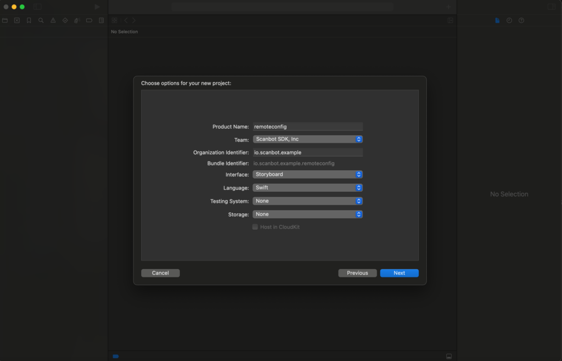Open the Find navigator with the magnifier icon
Image resolution: width=562 pixels, height=361 pixels.
pyautogui.click(x=41, y=20)
